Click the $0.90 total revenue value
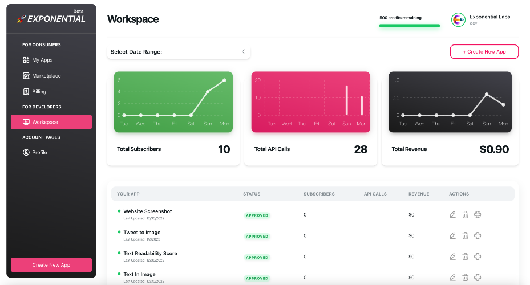 [494, 149]
